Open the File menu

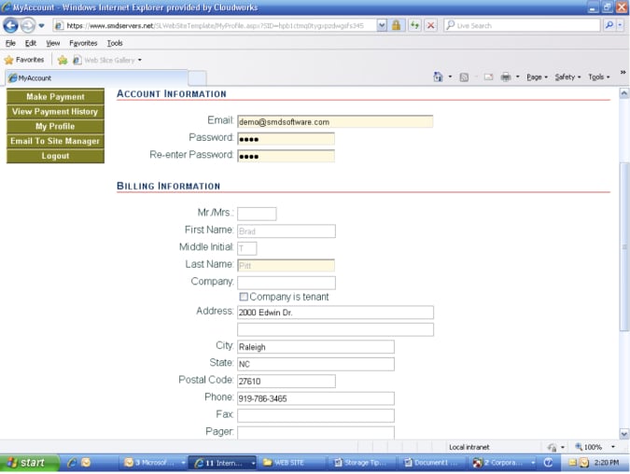coord(10,43)
